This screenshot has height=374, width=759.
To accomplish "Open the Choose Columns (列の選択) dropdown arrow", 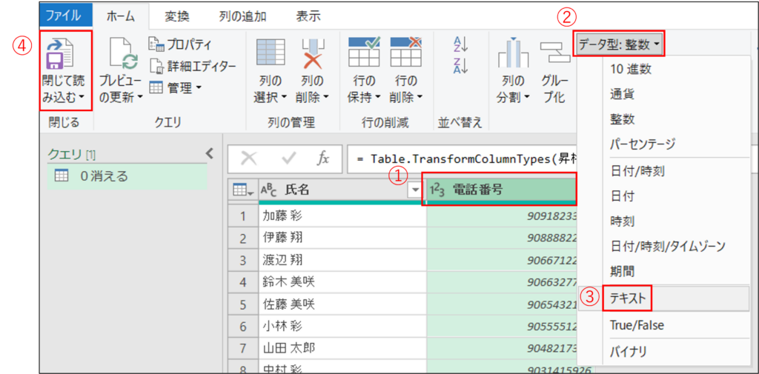I will click(285, 97).
